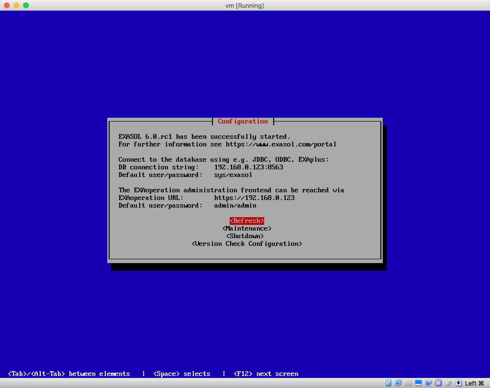Click the 'Left ⌘' host key indicator
The width and height of the screenshot is (490, 388).
tap(474, 383)
